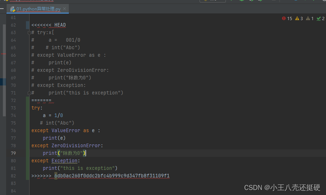
Task: Click line number 61 in the gutter
Action: click(13, 17)
